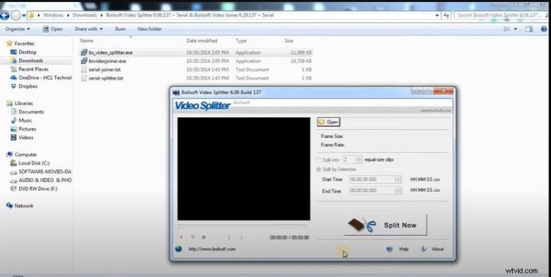This screenshot has height=277, width=551.
Task: Open DVD RW Drive (F:)
Action: [x=38, y=188]
